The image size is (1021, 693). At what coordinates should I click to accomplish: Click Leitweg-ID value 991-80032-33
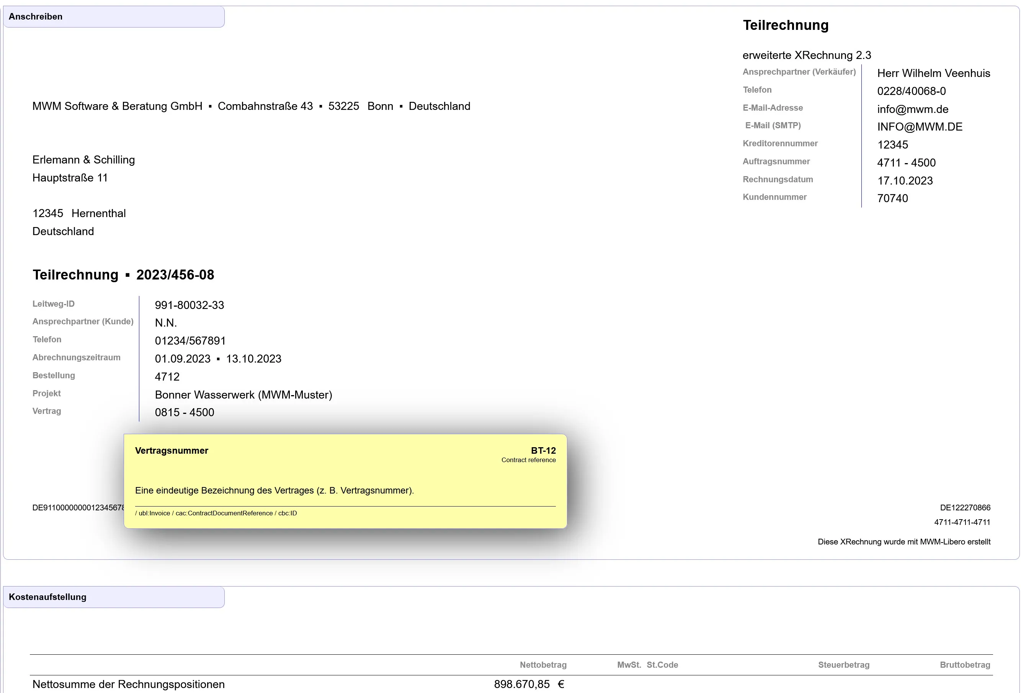pyautogui.click(x=189, y=306)
